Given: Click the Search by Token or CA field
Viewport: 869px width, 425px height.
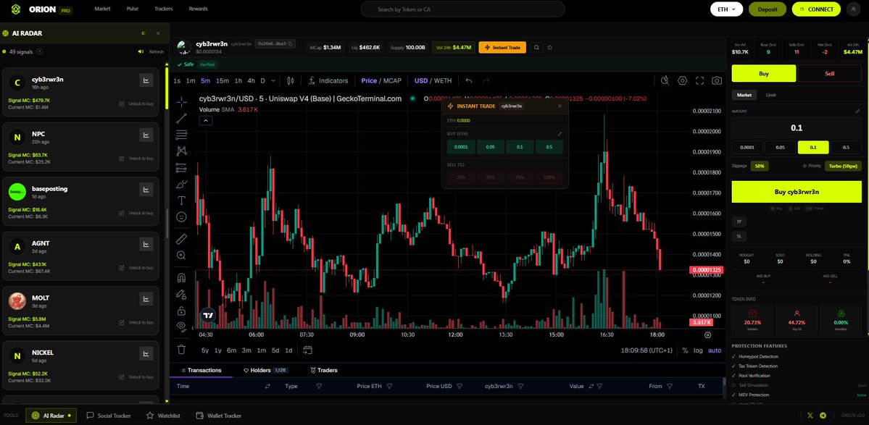Looking at the screenshot, I should tap(462, 9).
